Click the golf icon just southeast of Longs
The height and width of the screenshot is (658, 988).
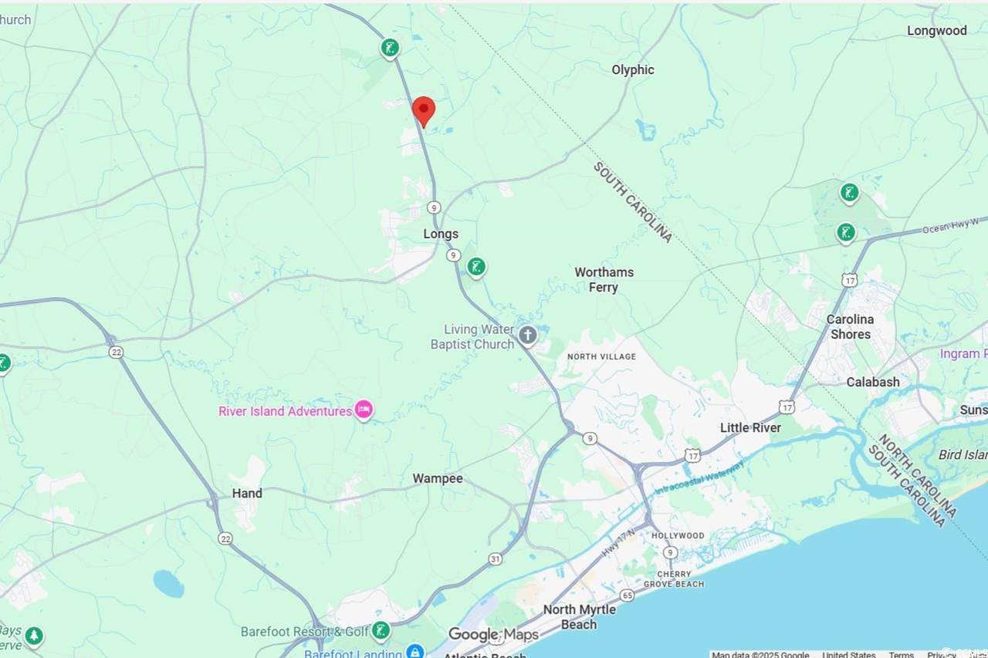click(x=477, y=268)
